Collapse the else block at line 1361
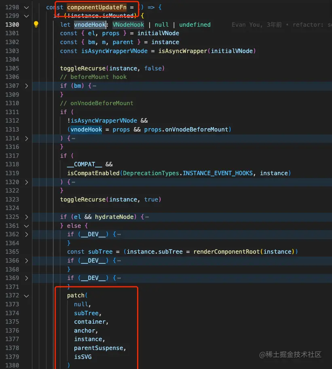Viewport: 332px width, 369px height. point(27,226)
